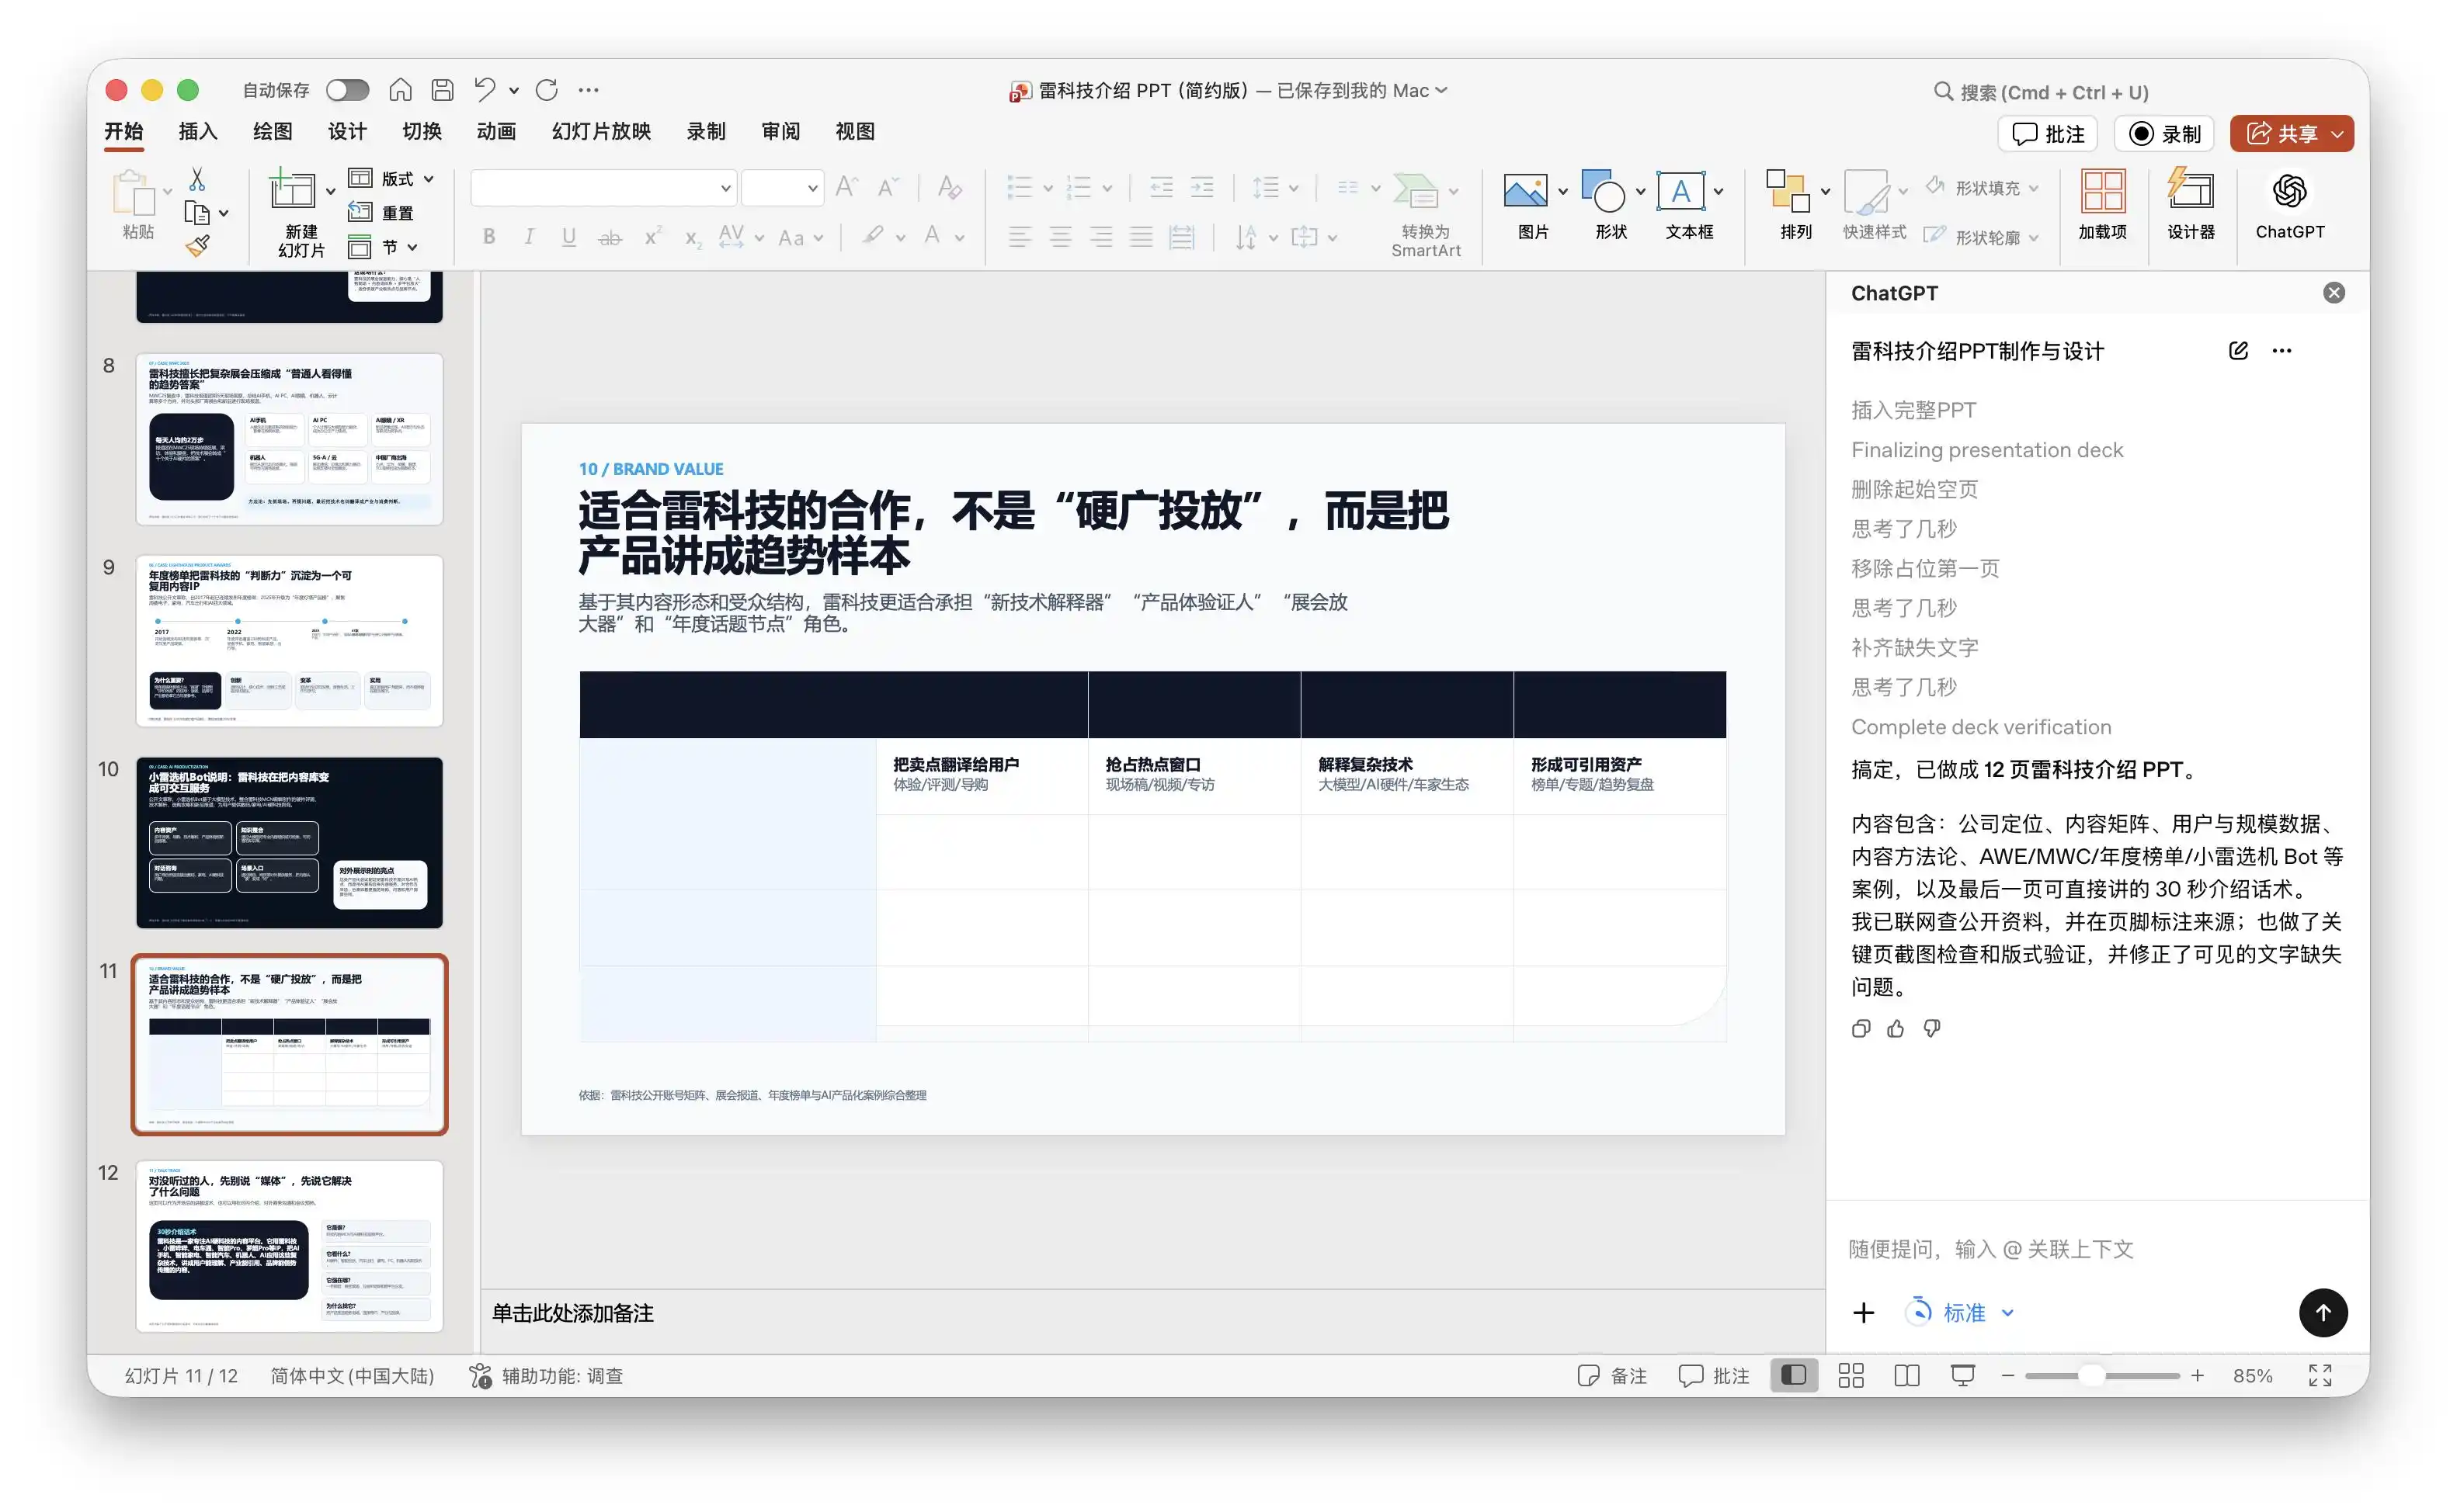
Task: Click the zoom out minus button
Action: [x=2007, y=1376]
